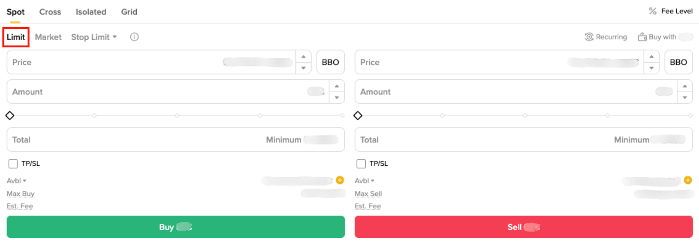Enable TP/SL checkbox on sell side
699x242 pixels.
tap(361, 164)
